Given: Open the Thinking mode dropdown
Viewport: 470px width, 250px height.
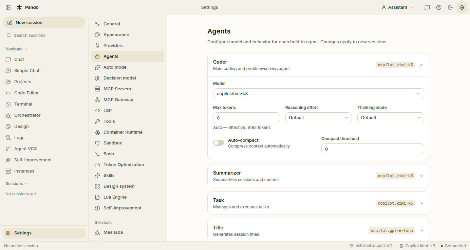Looking at the screenshot, I should (391, 118).
